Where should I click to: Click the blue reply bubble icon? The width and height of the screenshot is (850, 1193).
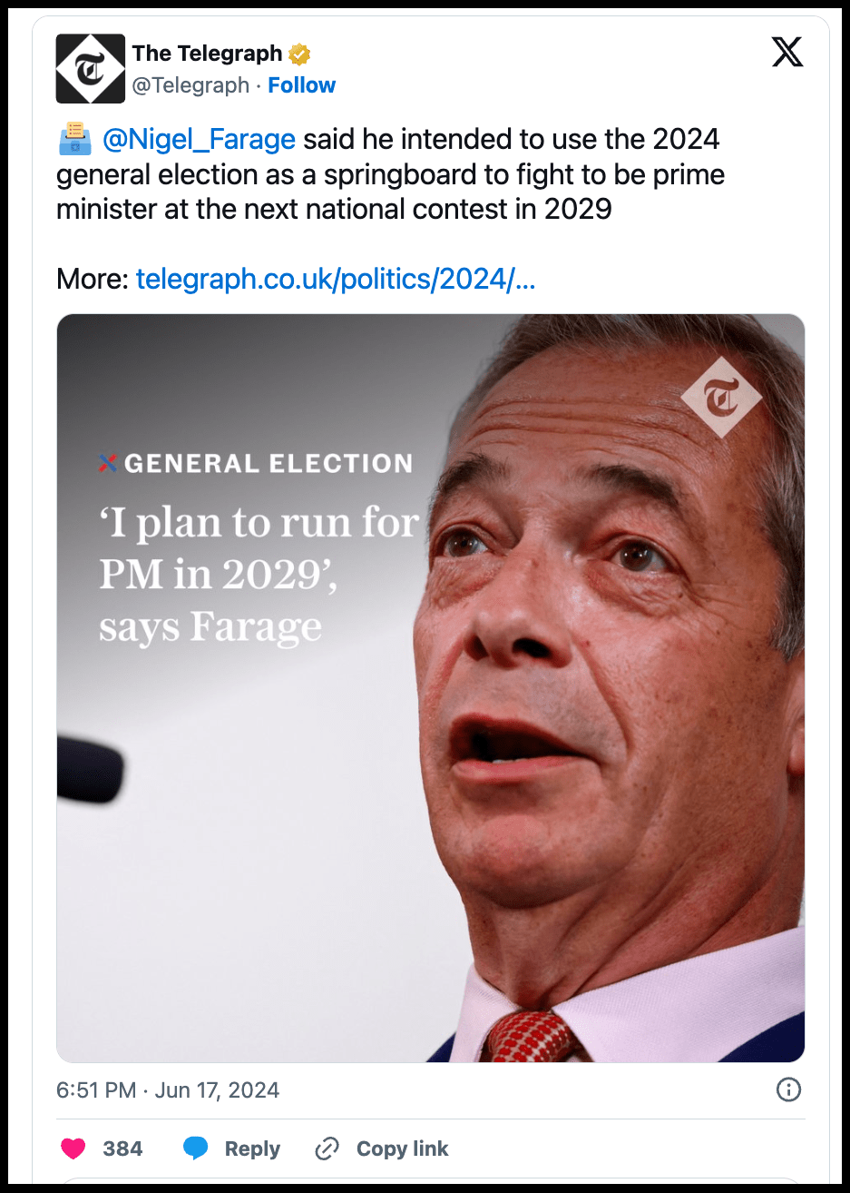[195, 1149]
